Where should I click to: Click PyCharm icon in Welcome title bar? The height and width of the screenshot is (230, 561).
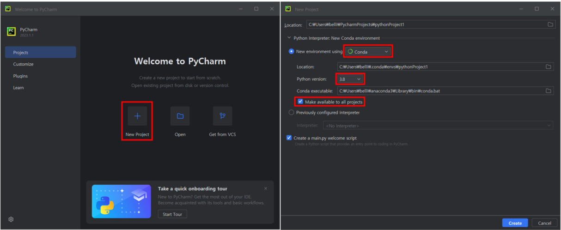8,9
